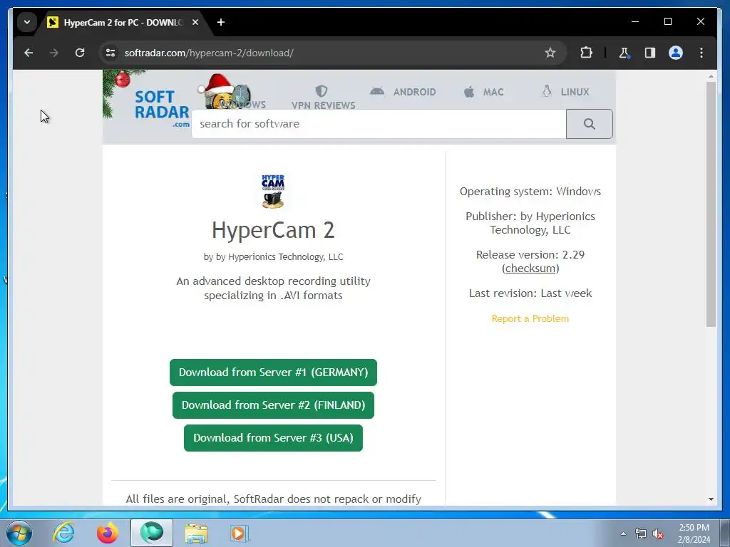The height and width of the screenshot is (547, 730).
Task: Open the tab search dropdown arrow
Action: tap(27, 22)
